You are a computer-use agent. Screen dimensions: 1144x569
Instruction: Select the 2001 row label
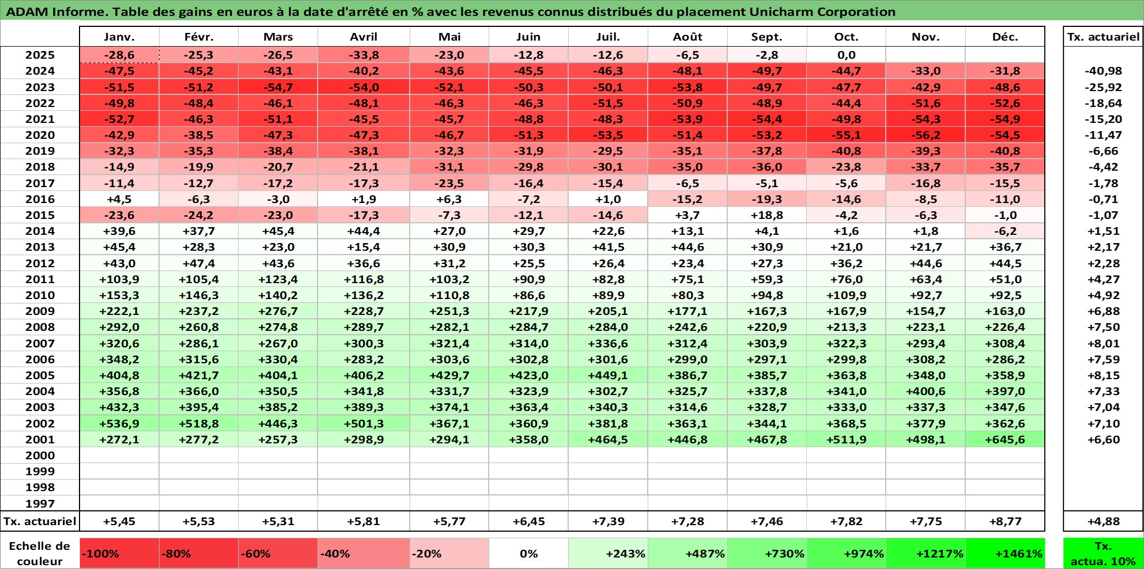click(40, 440)
